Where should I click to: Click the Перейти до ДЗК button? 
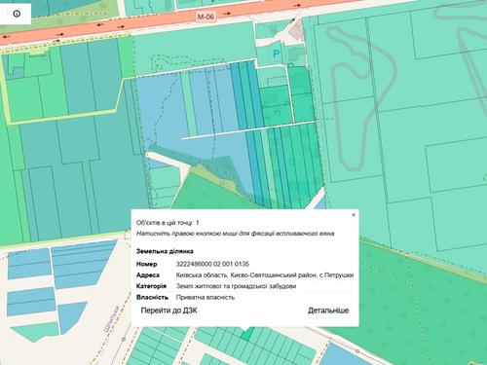tap(169, 310)
